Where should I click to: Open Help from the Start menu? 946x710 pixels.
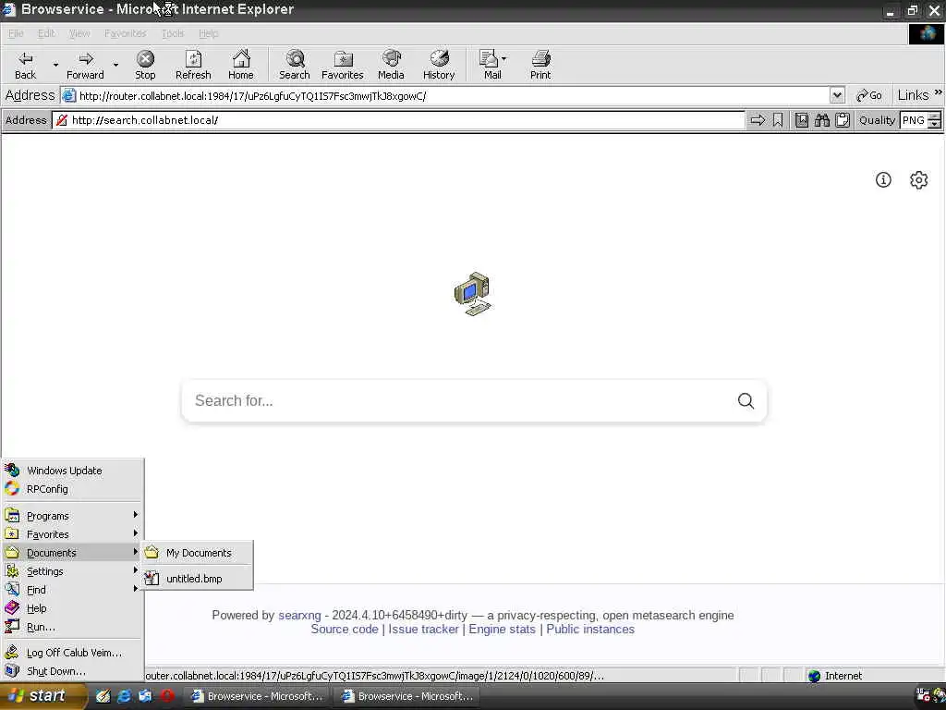[72, 608]
